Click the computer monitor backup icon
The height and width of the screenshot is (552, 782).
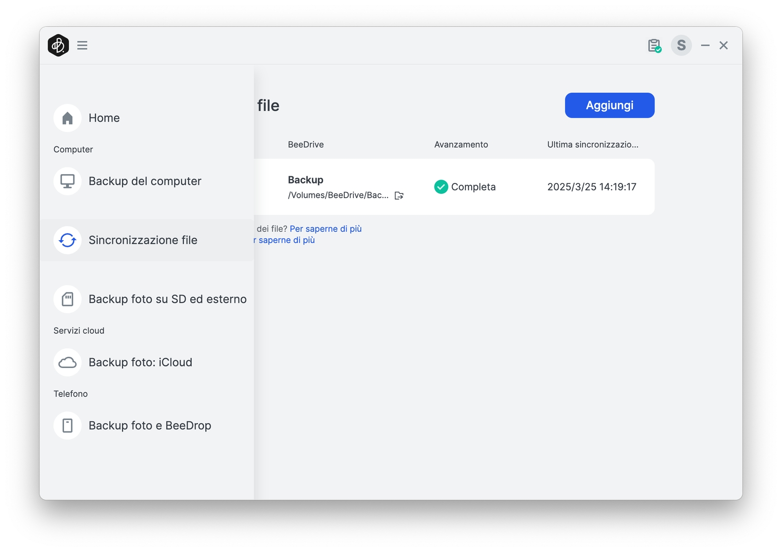point(67,181)
